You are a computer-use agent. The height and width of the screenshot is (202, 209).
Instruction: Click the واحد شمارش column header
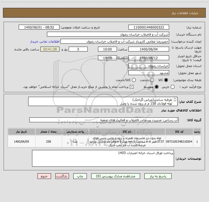[x=75, y=132]
